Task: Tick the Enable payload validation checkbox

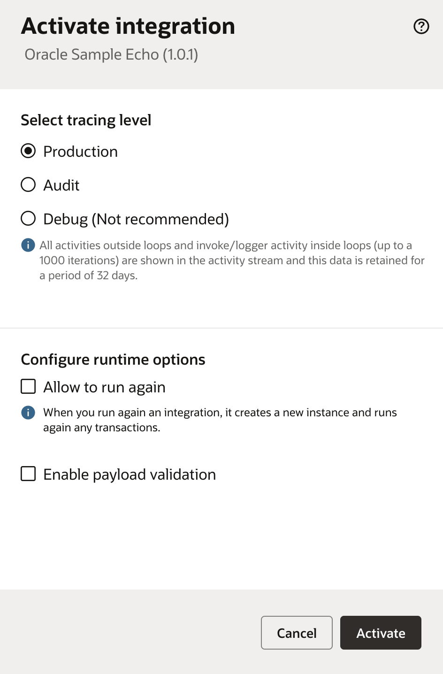Action: (x=28, y=474)
